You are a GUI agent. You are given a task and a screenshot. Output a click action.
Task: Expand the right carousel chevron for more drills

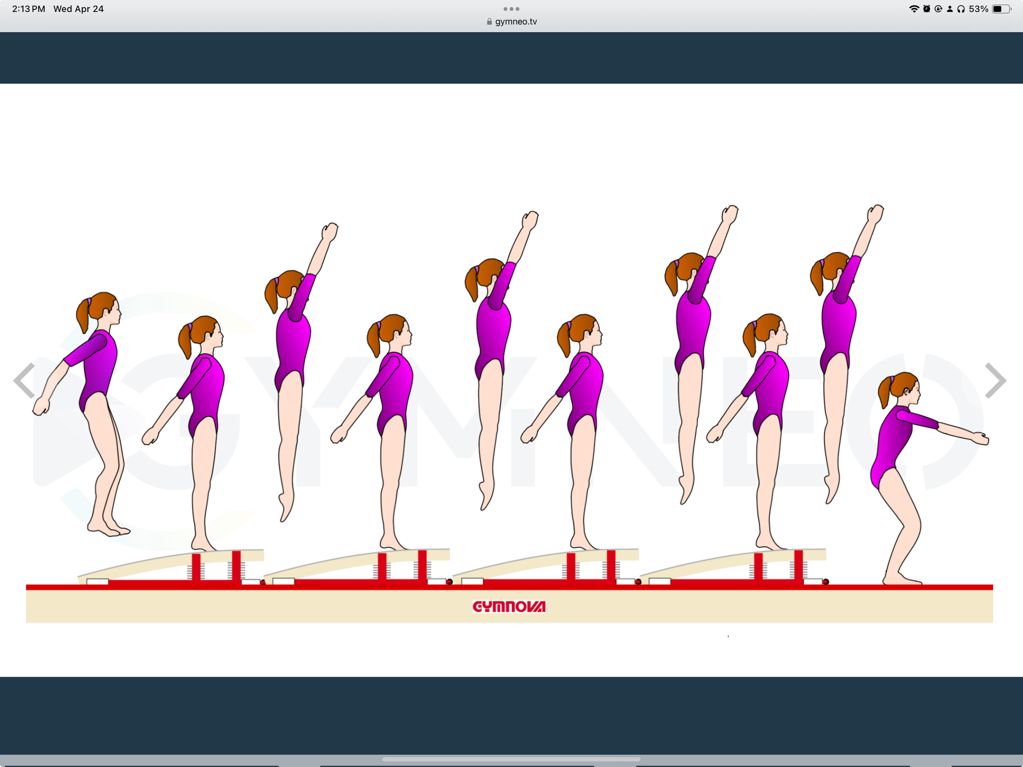[x=995, y=380]
